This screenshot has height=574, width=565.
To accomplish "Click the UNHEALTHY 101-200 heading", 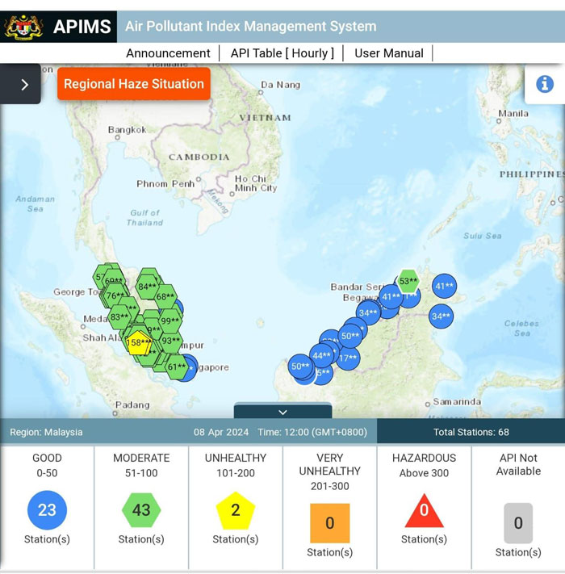I will point(236,465).
